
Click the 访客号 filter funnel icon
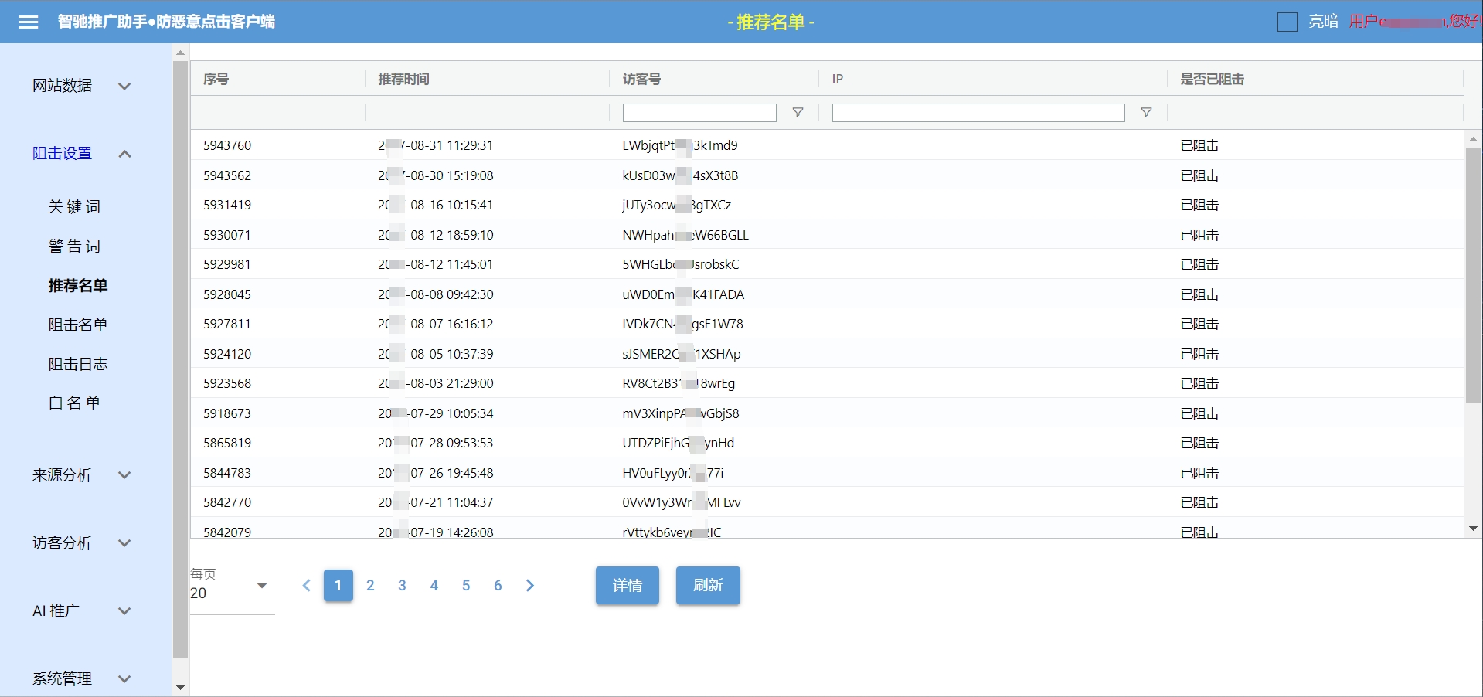click(798, 113)
